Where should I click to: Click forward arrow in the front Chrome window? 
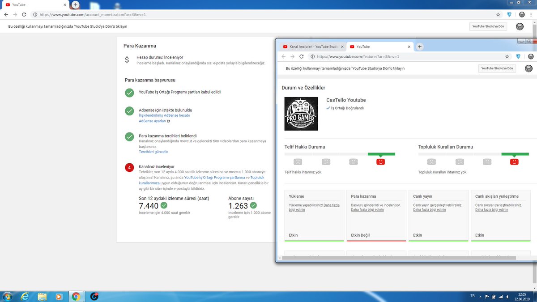coord(292,57)
